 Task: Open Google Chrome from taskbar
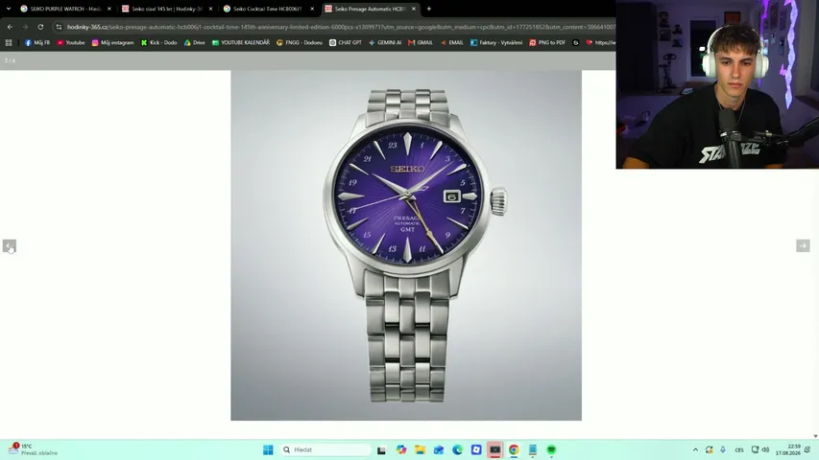pos(514,449)
